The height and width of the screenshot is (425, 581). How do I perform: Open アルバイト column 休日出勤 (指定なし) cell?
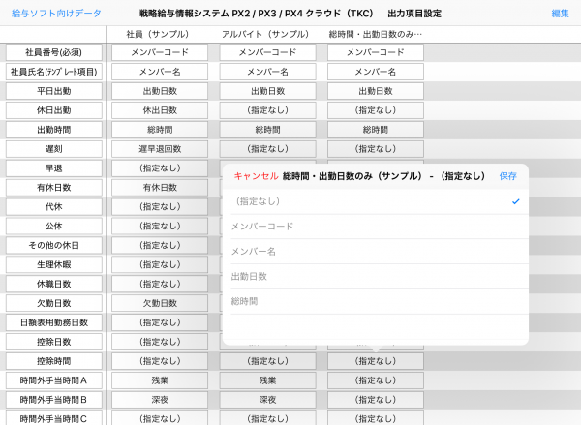click(267, 110)
